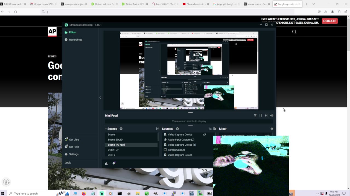Open accessibility widget icon on AP page

pos(6,182)
